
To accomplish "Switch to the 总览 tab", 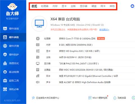I will [x=34, y=6].
